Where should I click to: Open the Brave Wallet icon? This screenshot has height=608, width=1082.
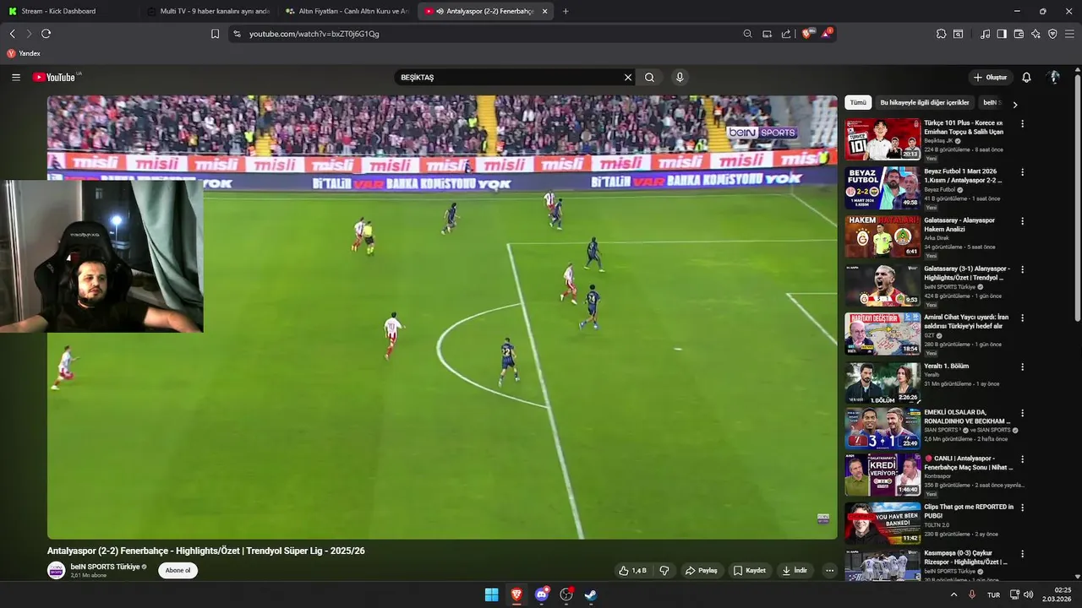[1019, 34]
